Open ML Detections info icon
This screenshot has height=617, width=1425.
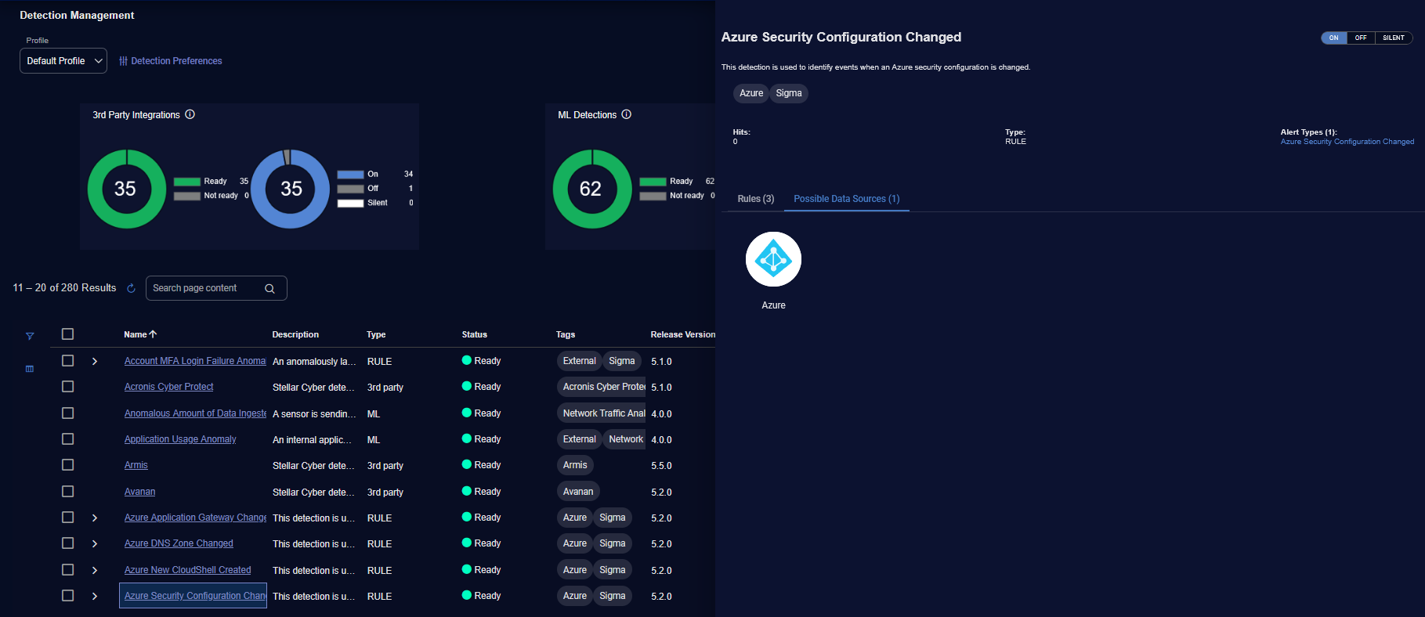pos(626,114)
